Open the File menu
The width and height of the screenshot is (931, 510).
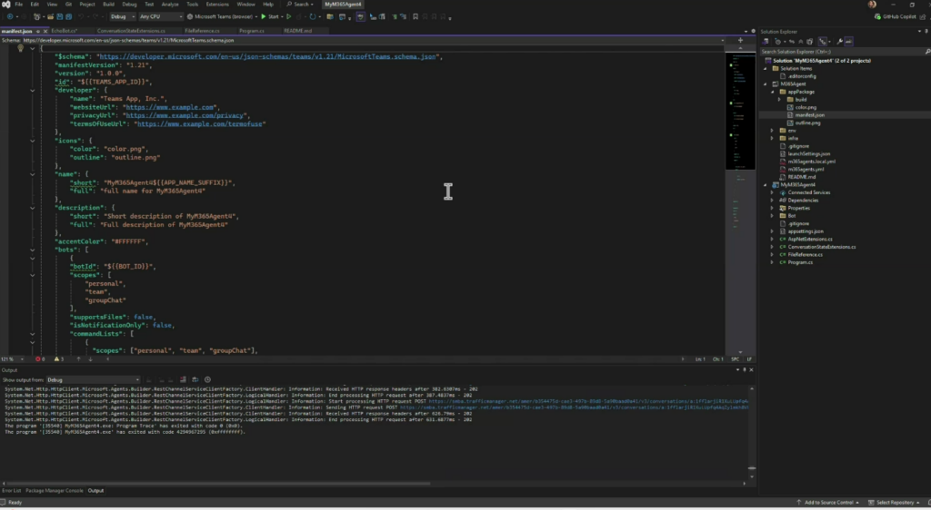[19, 5]
